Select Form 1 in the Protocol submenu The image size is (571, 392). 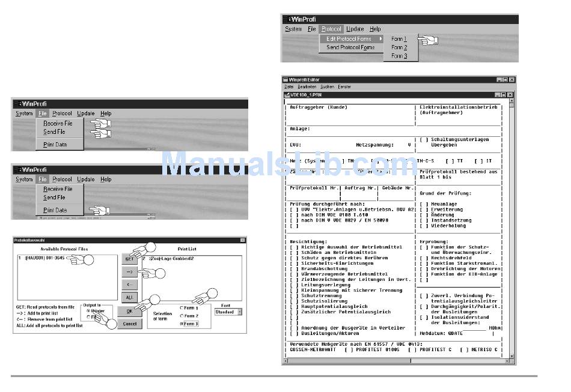pyautogui.click(x=398, y=39)
